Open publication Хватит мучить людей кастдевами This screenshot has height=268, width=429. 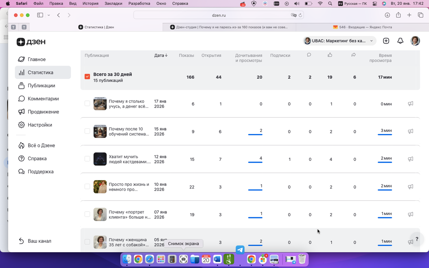pos(130,159)
